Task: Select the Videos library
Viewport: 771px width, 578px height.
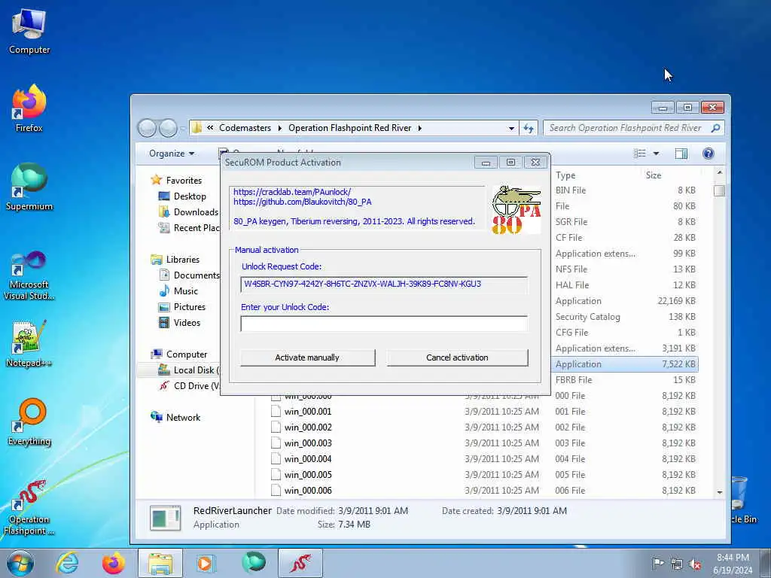Action: point(187,322)
